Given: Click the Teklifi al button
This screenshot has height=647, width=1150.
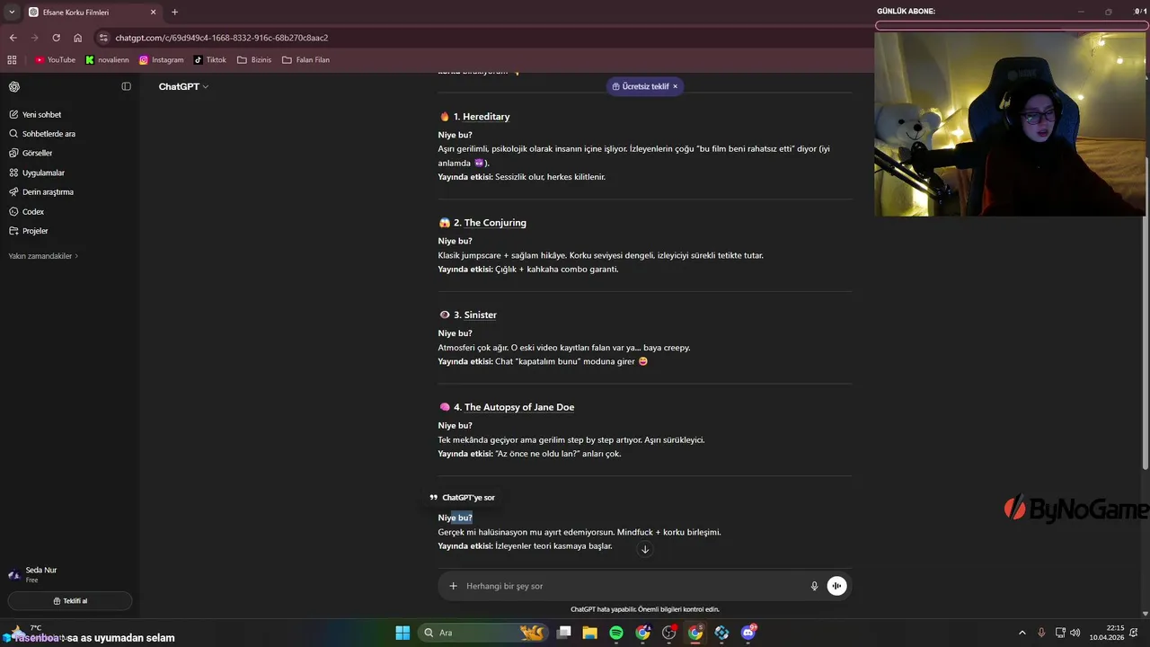Looking at the screenshot, I should coord(70,600).
